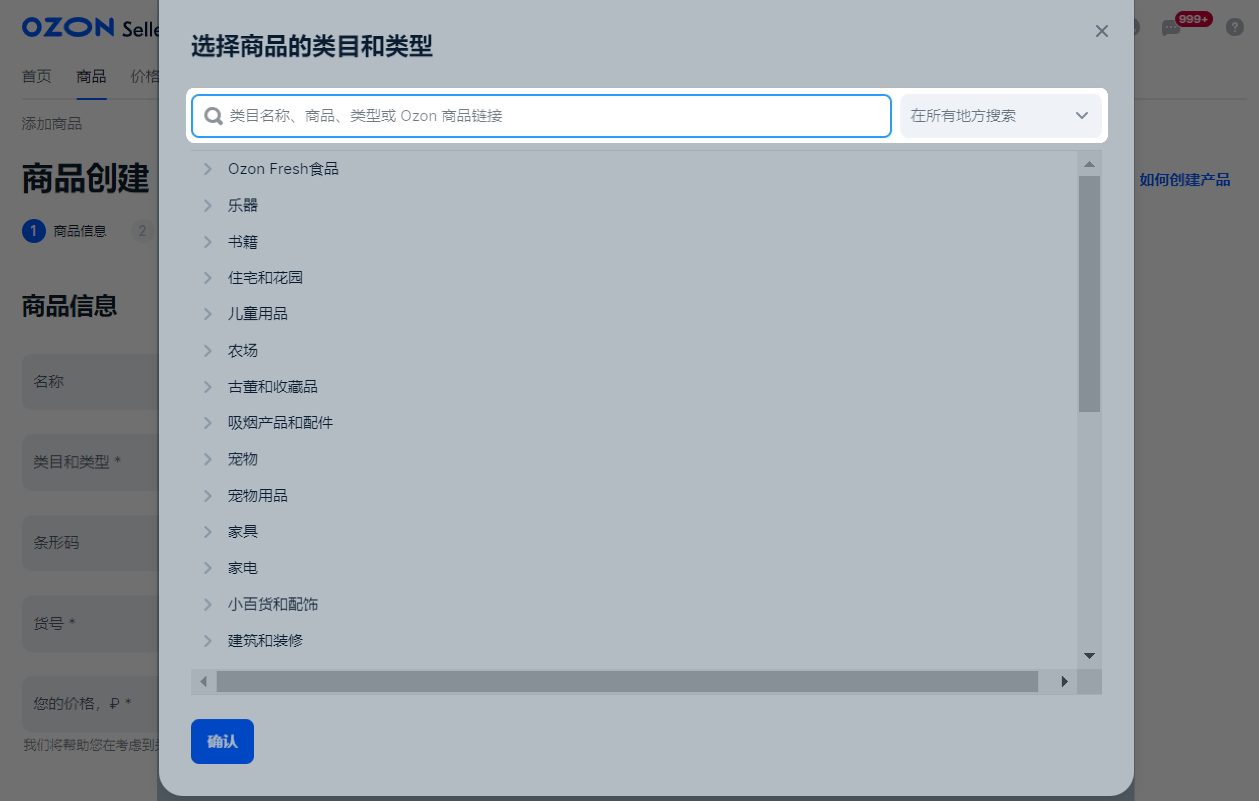
Task: Select the 宠物用品 category row
Action: click(634, 495)
